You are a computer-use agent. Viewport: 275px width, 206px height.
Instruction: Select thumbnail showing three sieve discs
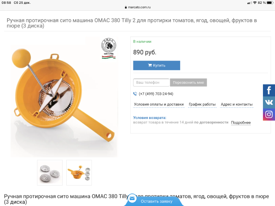coord(50,173)
